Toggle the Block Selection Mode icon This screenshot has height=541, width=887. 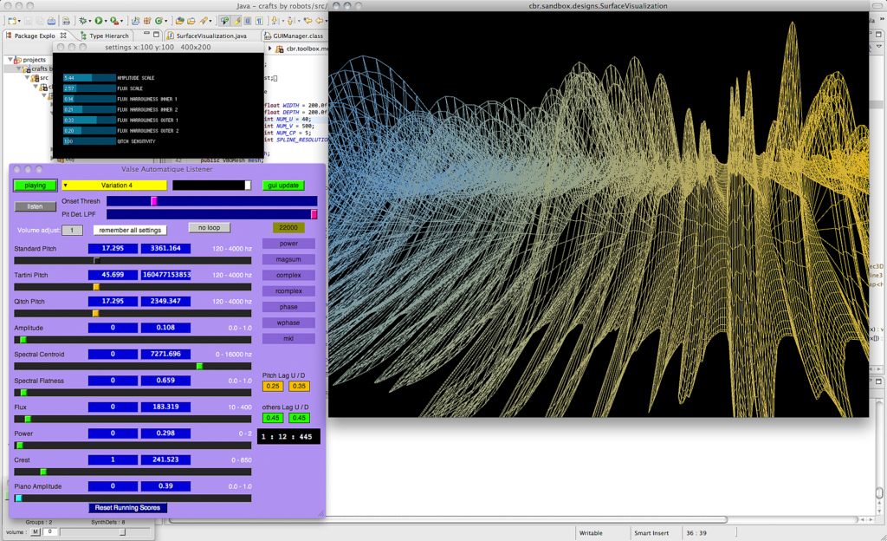(248, 21)
